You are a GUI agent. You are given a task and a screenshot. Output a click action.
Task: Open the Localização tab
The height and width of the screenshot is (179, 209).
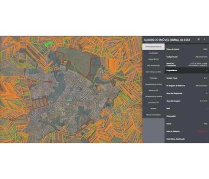tap(153, 53)
